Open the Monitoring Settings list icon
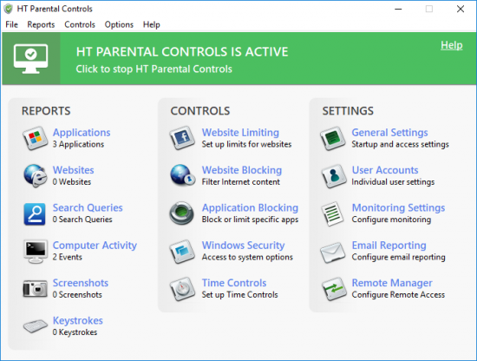Viewport: 477px width, 361px height. 332,213
